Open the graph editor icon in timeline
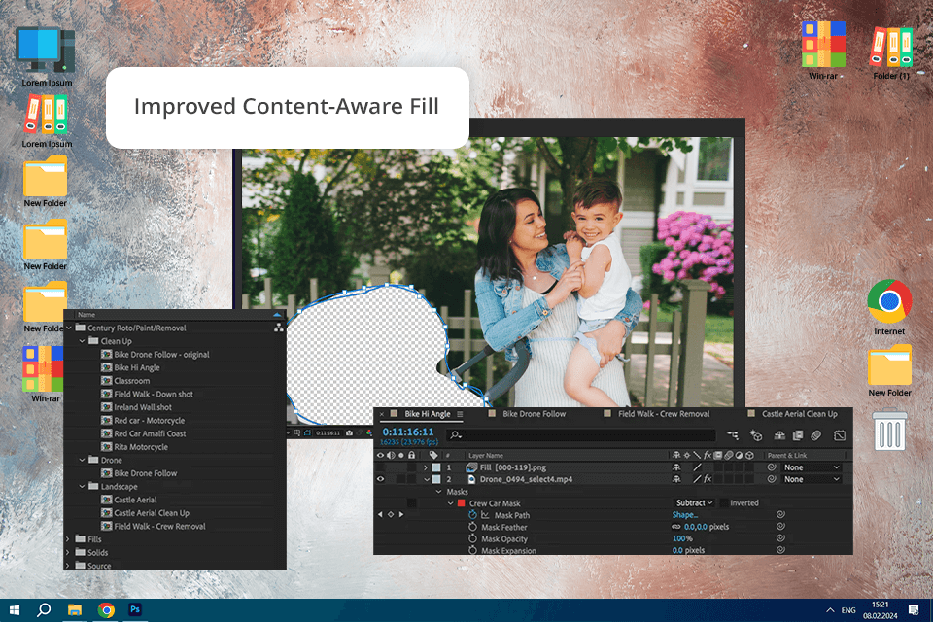933x622 pixels. (840, 435)
